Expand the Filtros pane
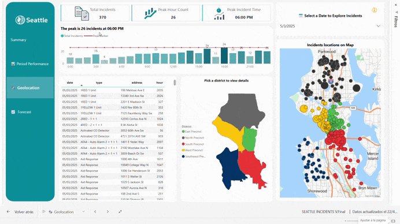 (396, 5)
